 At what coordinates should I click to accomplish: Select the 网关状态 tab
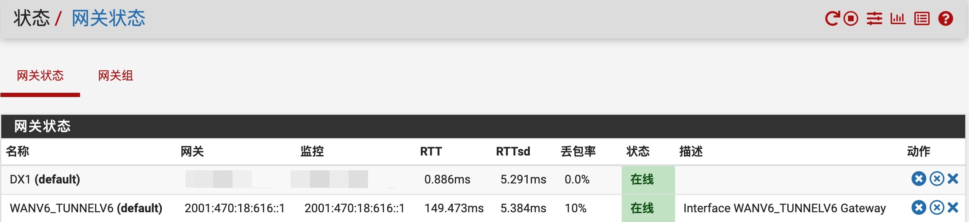tap(40, 76)
